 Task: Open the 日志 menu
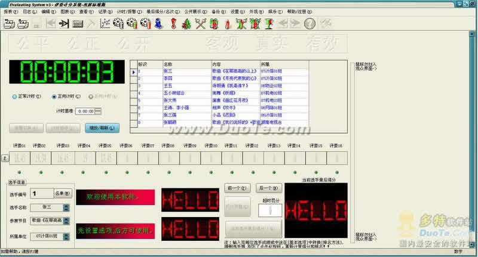(x=29, y=11)
